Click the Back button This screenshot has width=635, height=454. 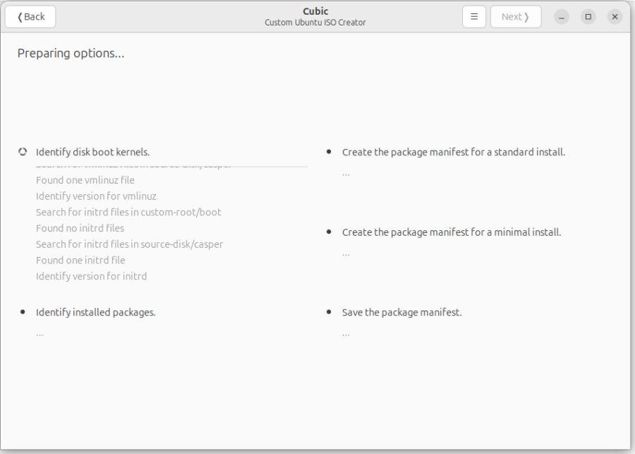point(30,17)
